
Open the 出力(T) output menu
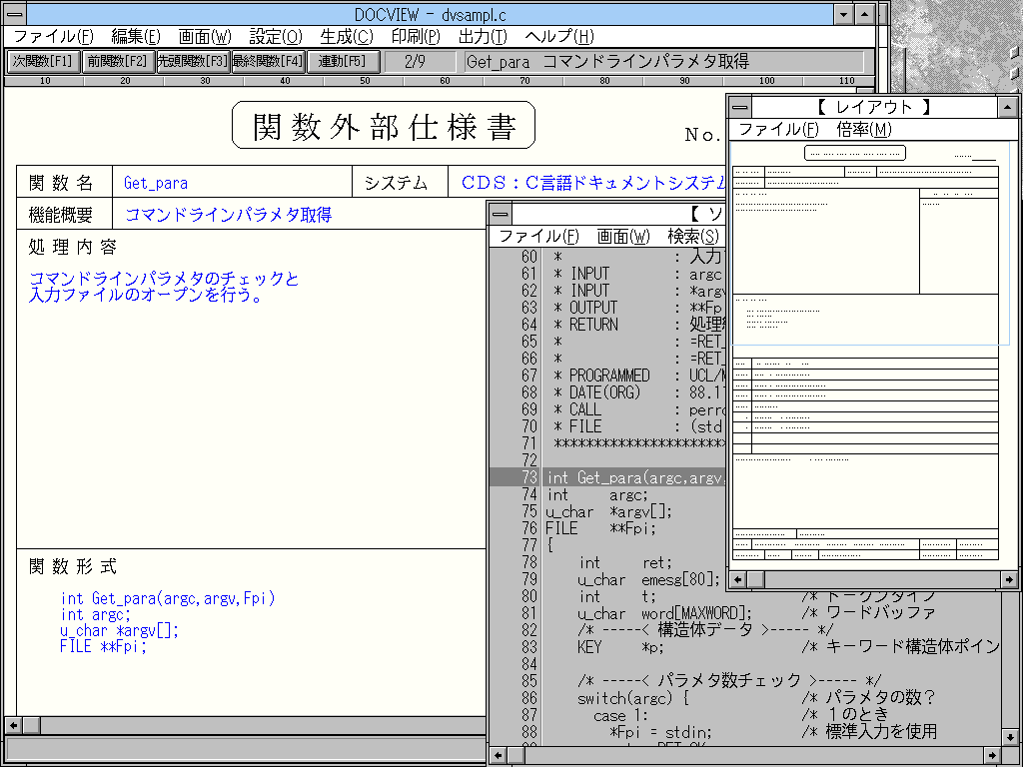click(483, 37)
